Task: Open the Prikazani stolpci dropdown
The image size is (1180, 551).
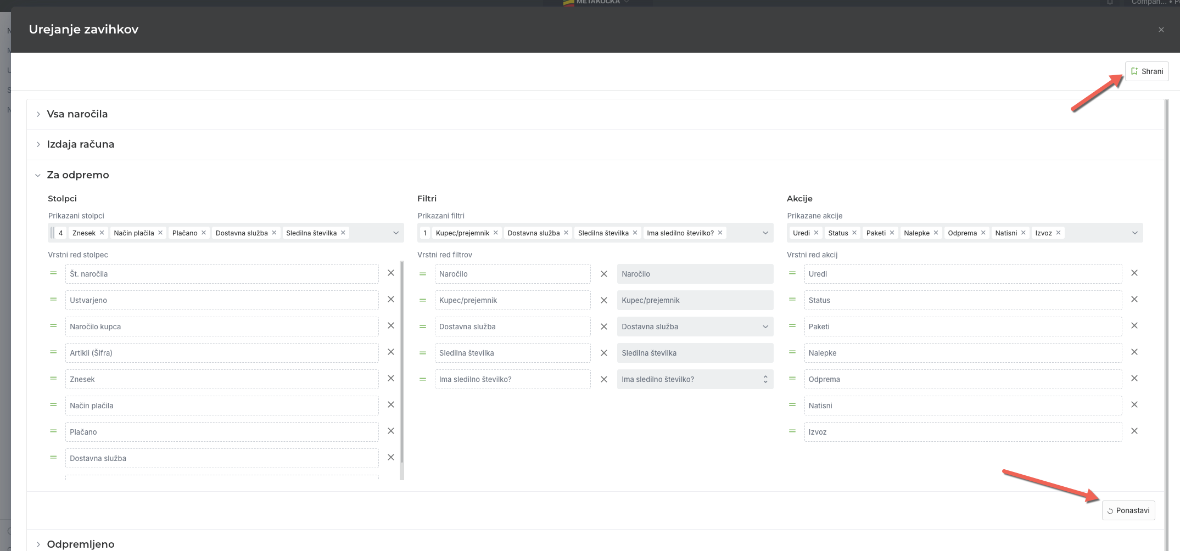Action: point(395,233)
